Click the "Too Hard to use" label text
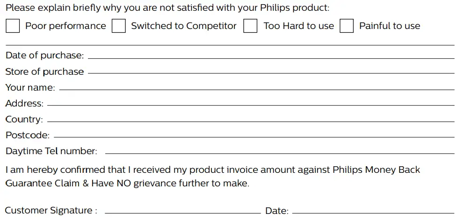This screenshot has height=220, width=465. 299,26
